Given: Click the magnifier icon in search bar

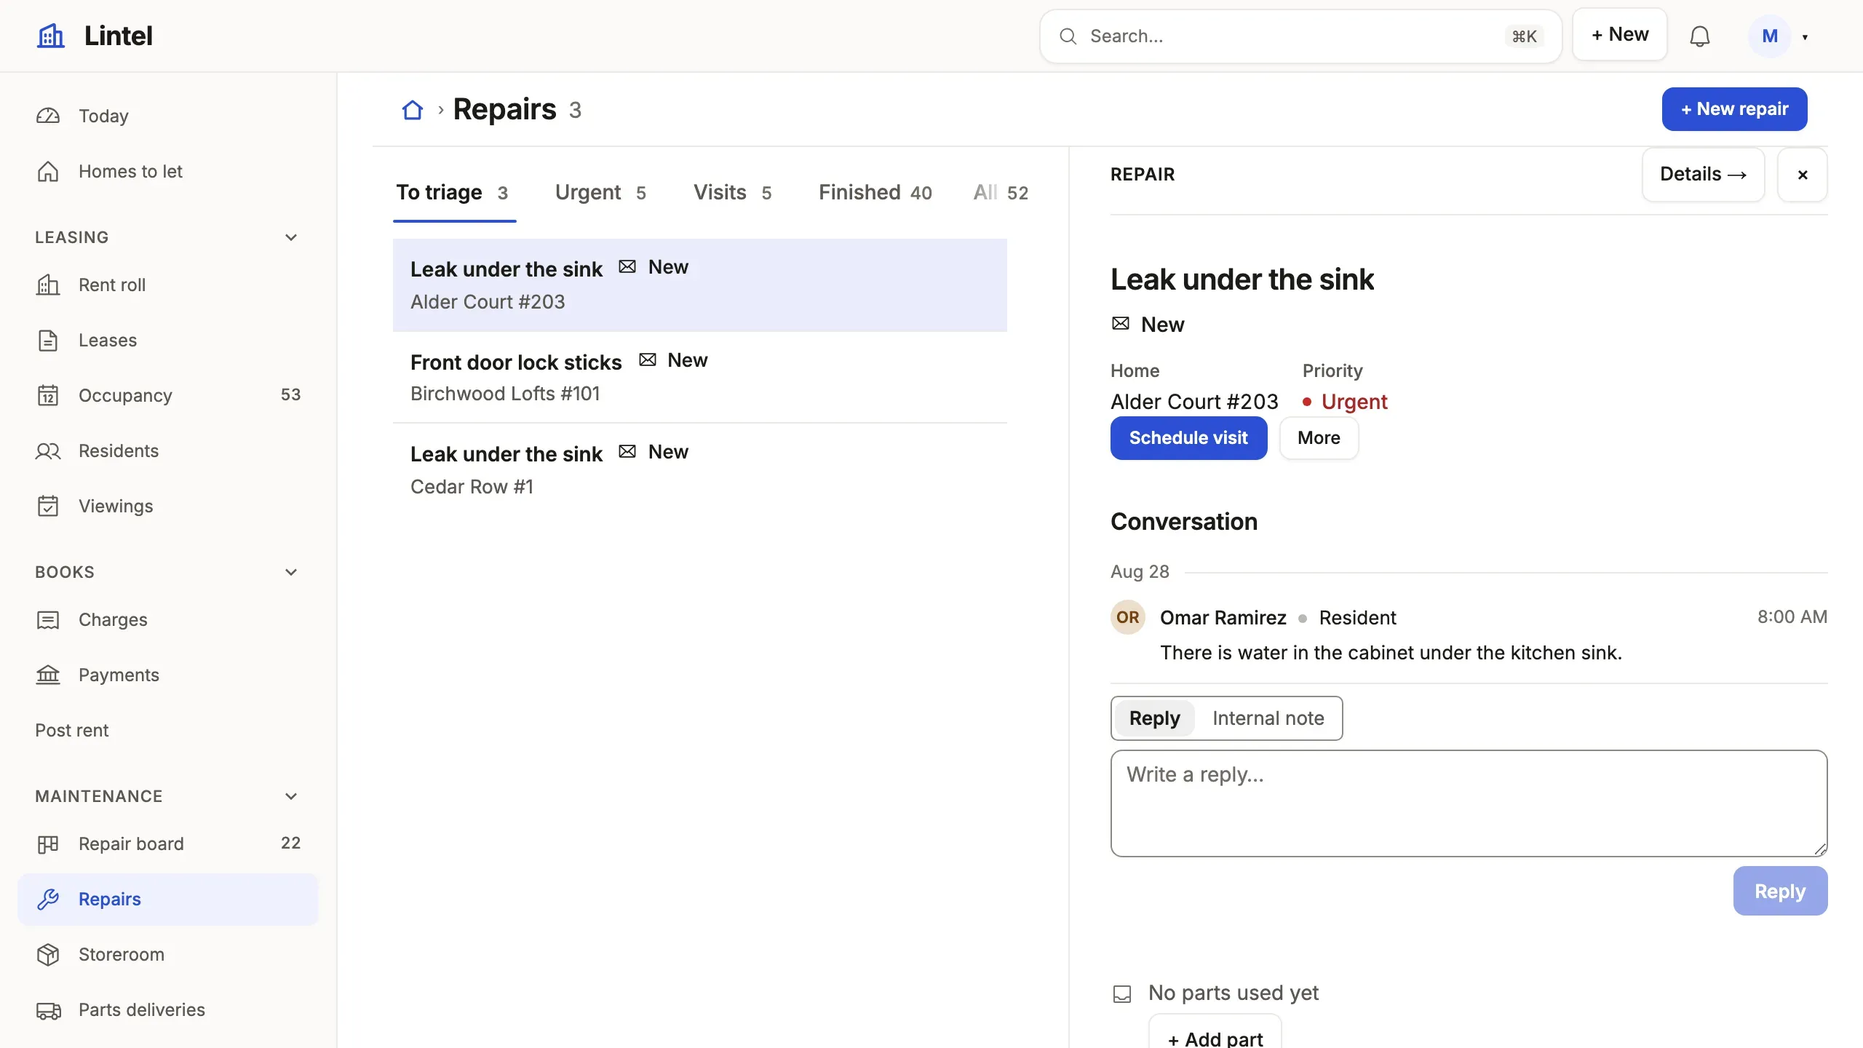Looking at the screenshot, I should pos(1068,36).
